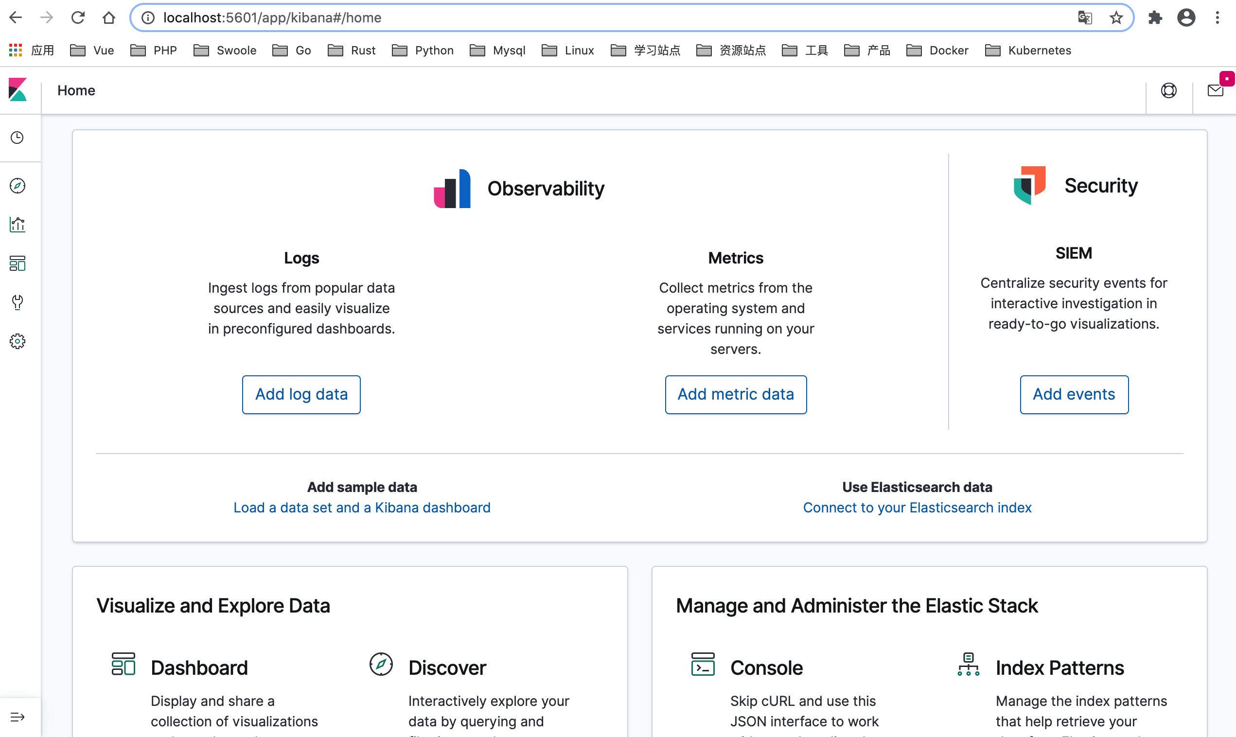The width and height of the screenshot is (1236, 737).
Task: Open the Mysql bookmarks folder
Action: (497, 50)
